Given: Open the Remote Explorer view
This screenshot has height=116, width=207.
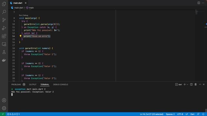Looking at the screenshot, I should 4,44.
